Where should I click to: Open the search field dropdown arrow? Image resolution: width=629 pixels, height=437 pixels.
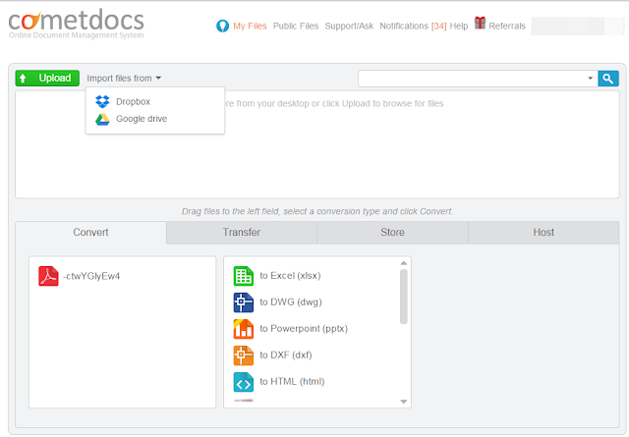(590, 79)
